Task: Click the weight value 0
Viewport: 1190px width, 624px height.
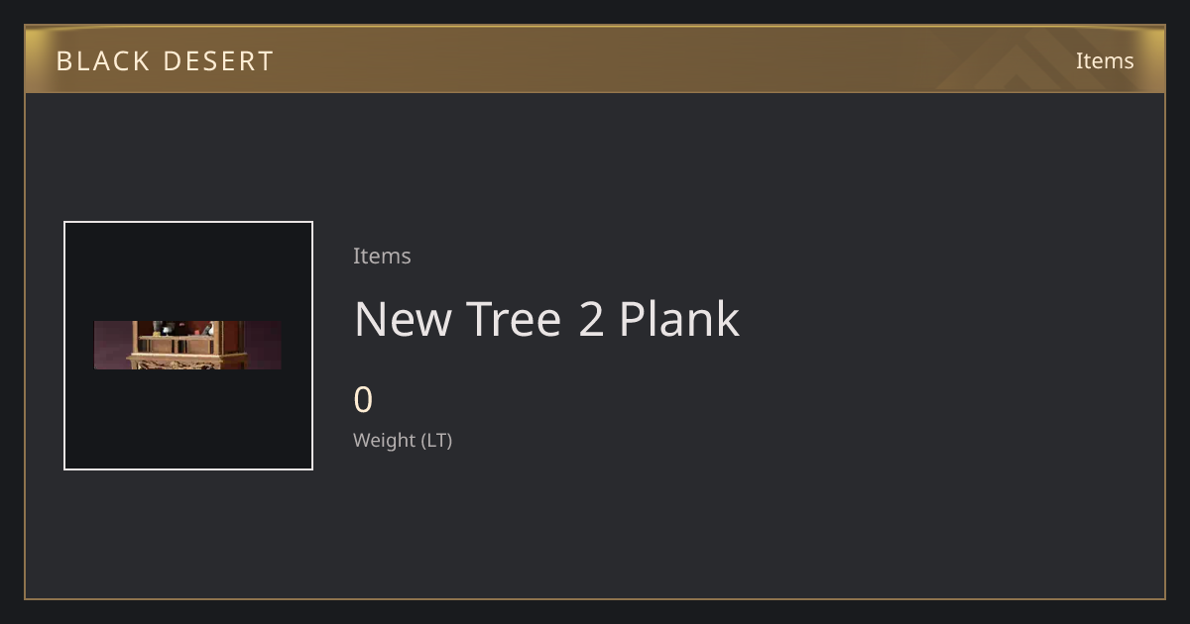Action: coord(363,400)
